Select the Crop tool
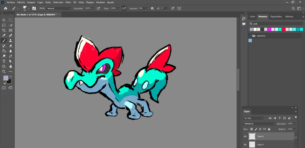305x148 pixels. coord(4,30)
